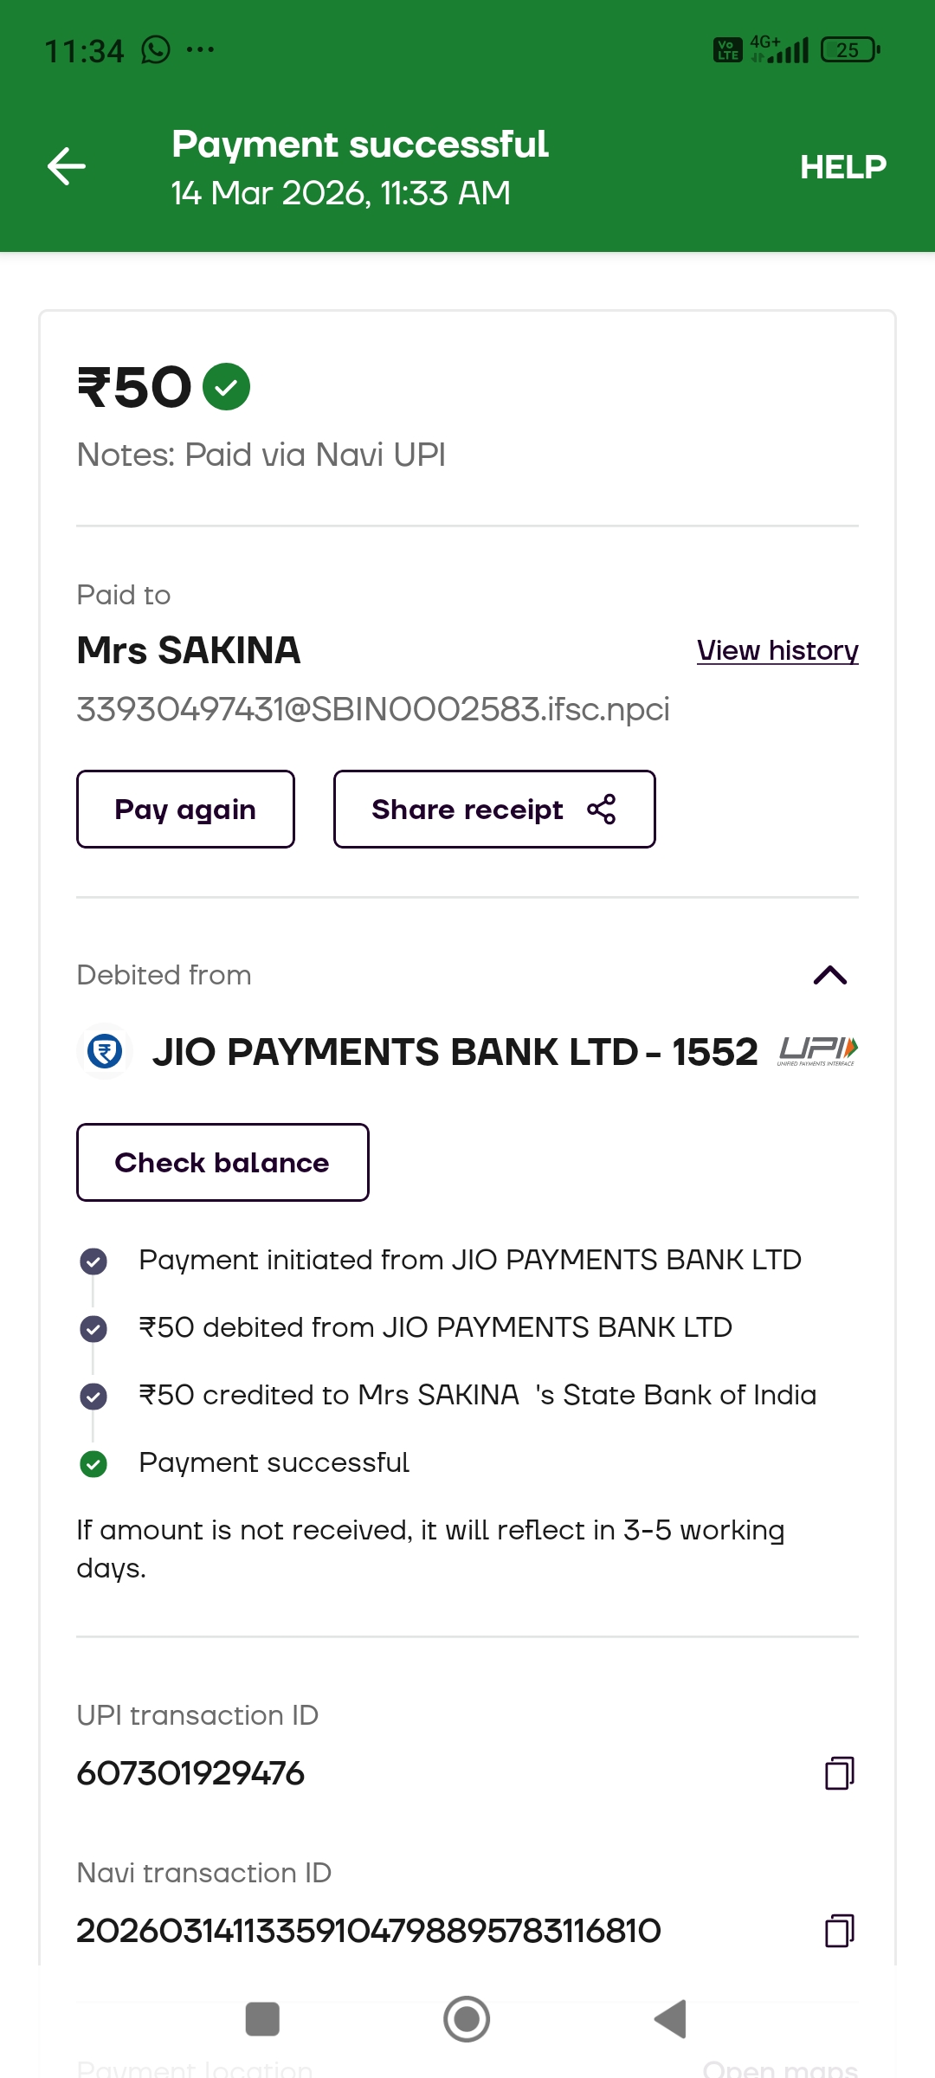Viewport: 935px width, 2078px height.
Task: Tap the JIO PAYMENTS BANK LTD - 1552 account row
Action: tap(455, 1052)
